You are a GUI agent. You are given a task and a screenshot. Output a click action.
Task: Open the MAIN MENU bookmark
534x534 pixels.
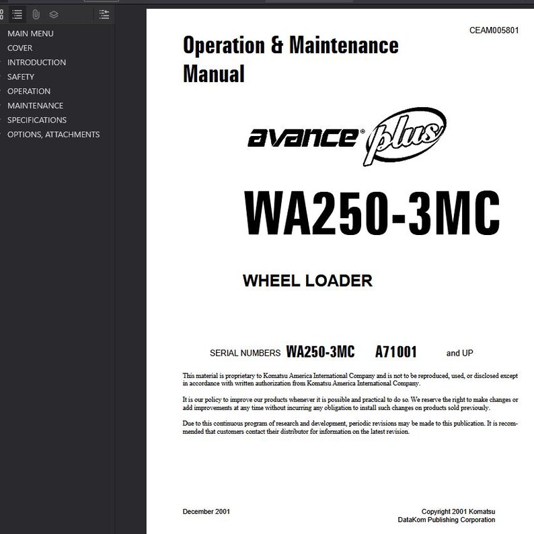pos(30,34)
